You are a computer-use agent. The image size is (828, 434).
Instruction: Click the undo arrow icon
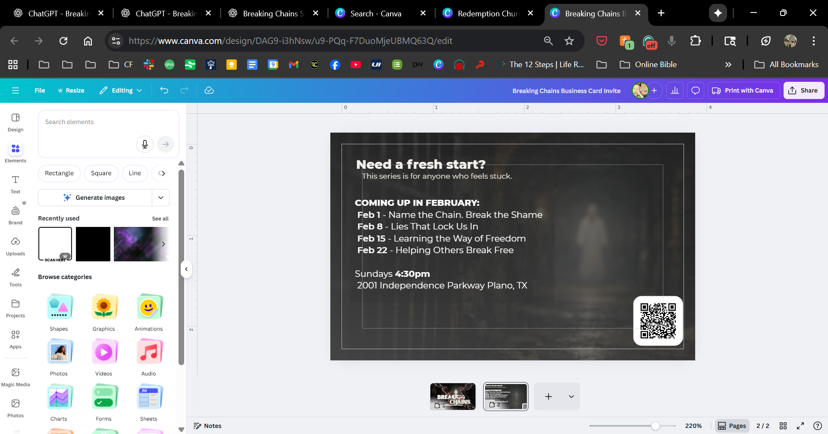coord(164,90)
